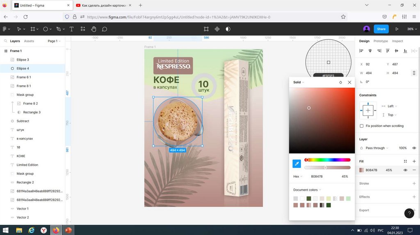Viewport: 420px width, 235px height.
Task: Click the Share button
Action: (381, 29)
